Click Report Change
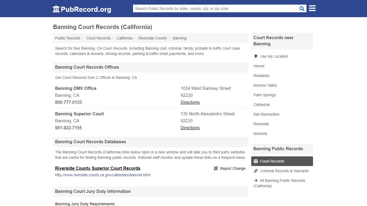367x206 pixels. [x=230, y=168]
